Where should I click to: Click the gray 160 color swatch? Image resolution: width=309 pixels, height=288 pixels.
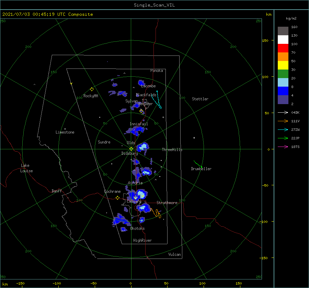283,31
